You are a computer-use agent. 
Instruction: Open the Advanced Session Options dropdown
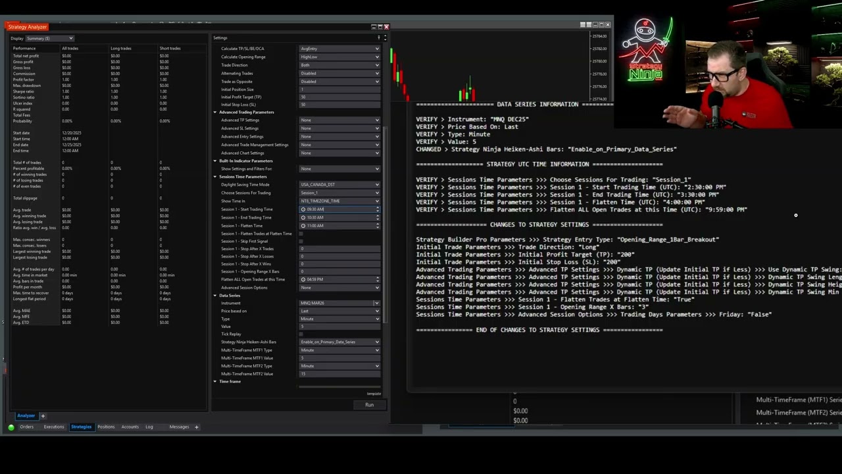[x=339, y=288]
